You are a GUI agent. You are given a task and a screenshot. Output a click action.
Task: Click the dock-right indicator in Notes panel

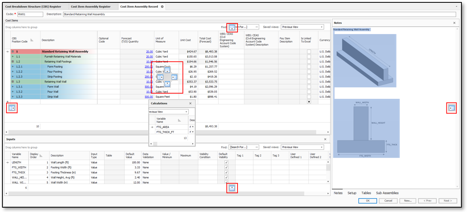(x=451, y=108)
